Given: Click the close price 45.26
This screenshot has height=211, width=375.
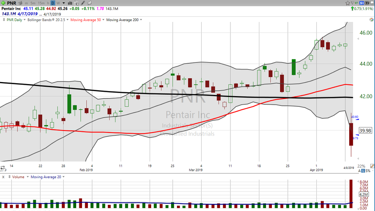Looking at the screenshot, I should [x=62, y=9].
